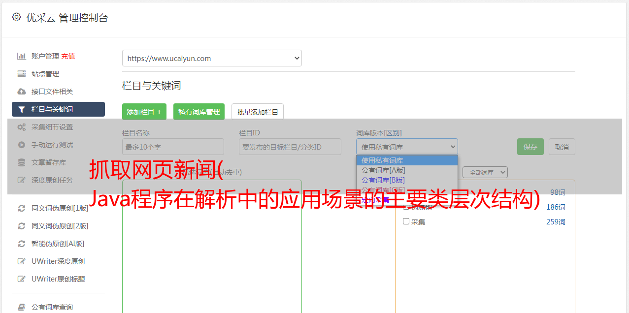Viewport: 629px width, 313px height.
Task: Open 文章暂存库 via its database icon
Action: [x=21, y=162]
